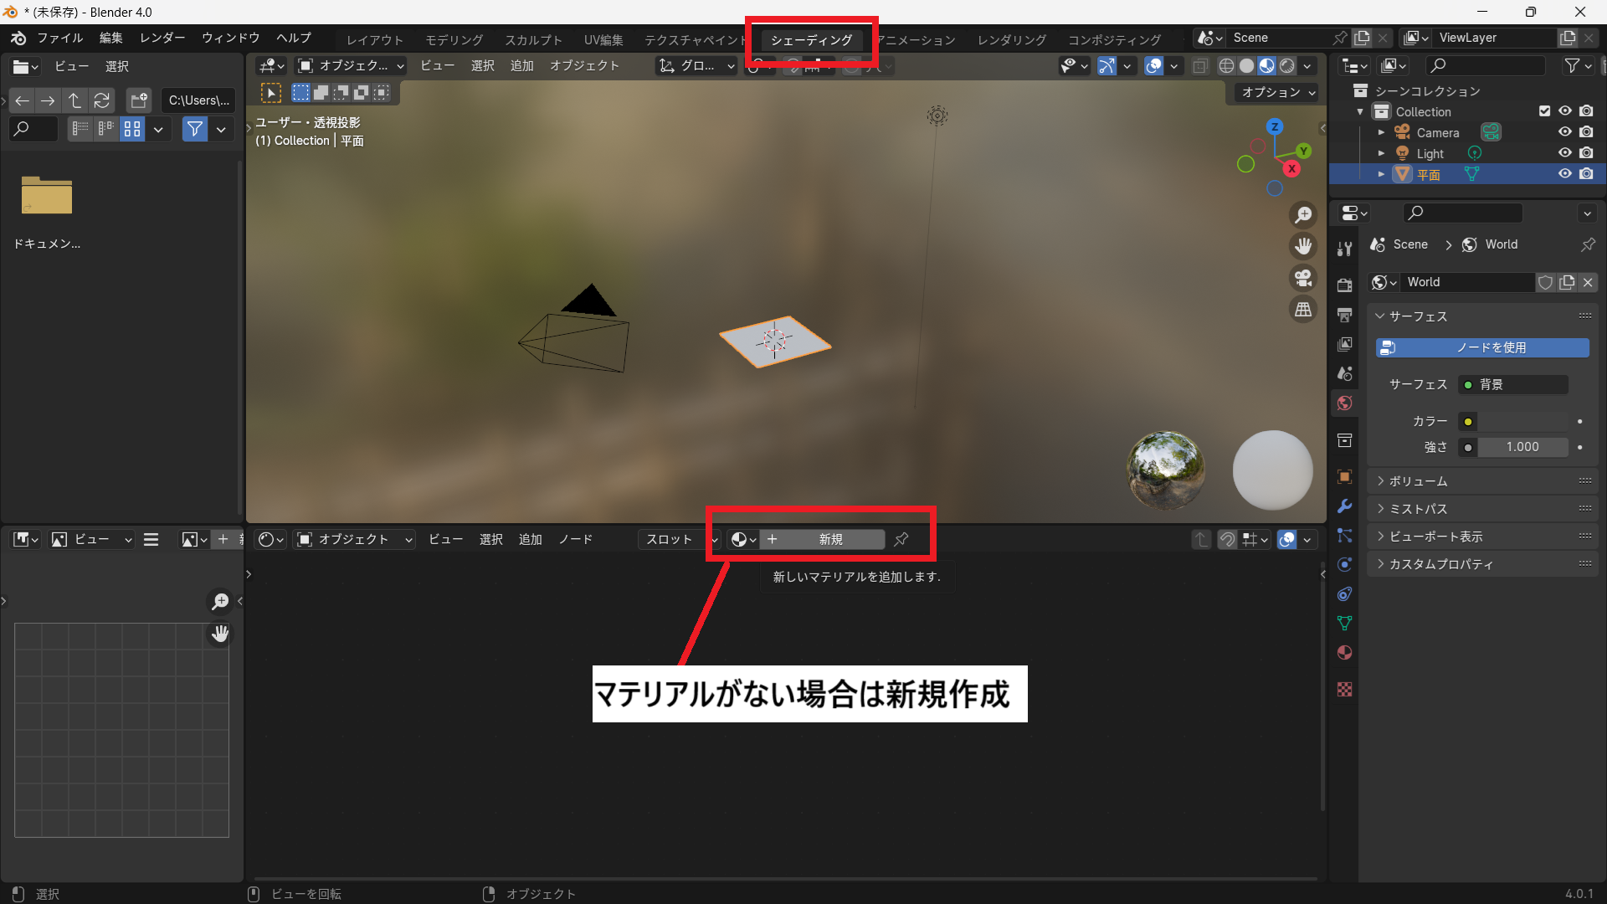This screenshot has height=904, width=1607.
Task: Hide the Camera object with eye icon
Action: click(x=1564, y=132)
